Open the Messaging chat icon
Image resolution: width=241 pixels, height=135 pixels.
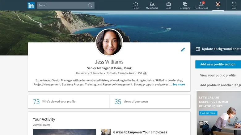[x=185, y=4]
